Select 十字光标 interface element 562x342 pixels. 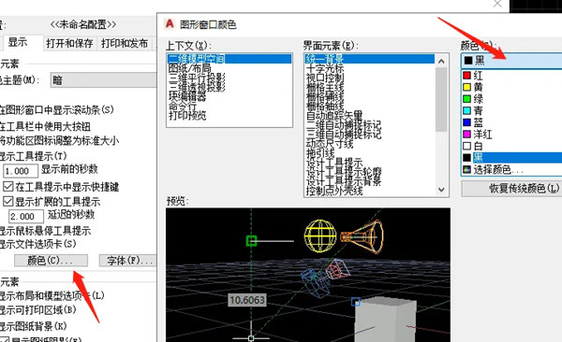370,68
